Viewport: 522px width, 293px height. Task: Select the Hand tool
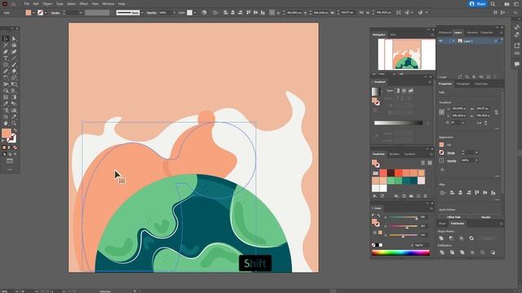(6, 123)
